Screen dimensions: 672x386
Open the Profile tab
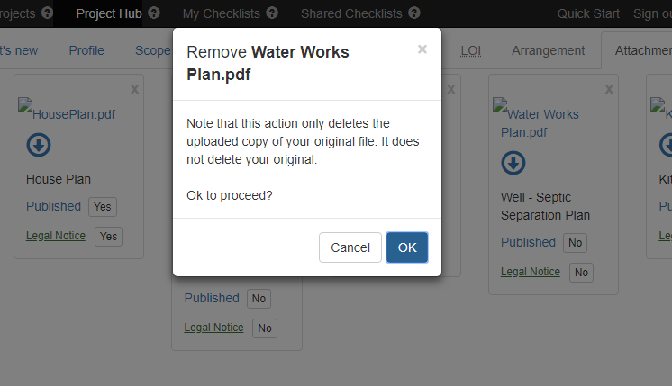click(86, 50)
